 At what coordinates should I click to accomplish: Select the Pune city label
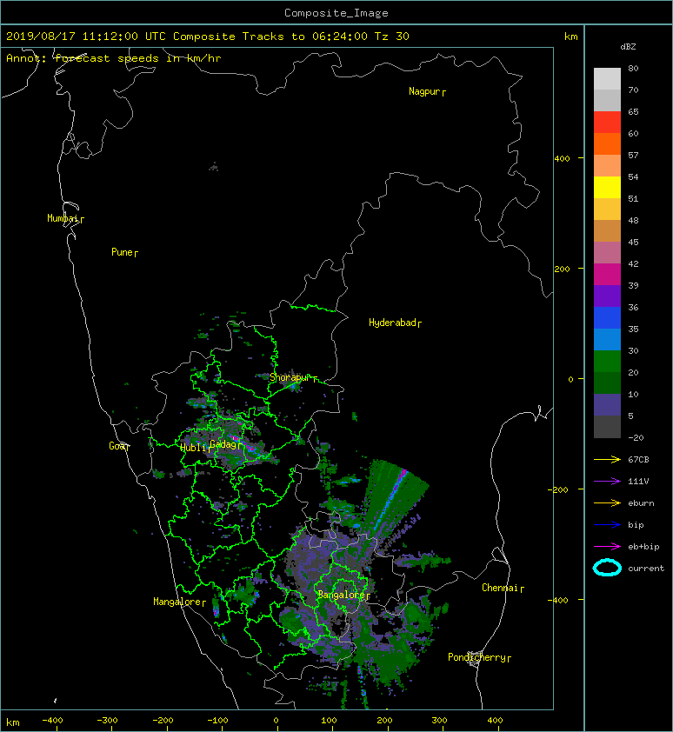click(x=122, y=252)
